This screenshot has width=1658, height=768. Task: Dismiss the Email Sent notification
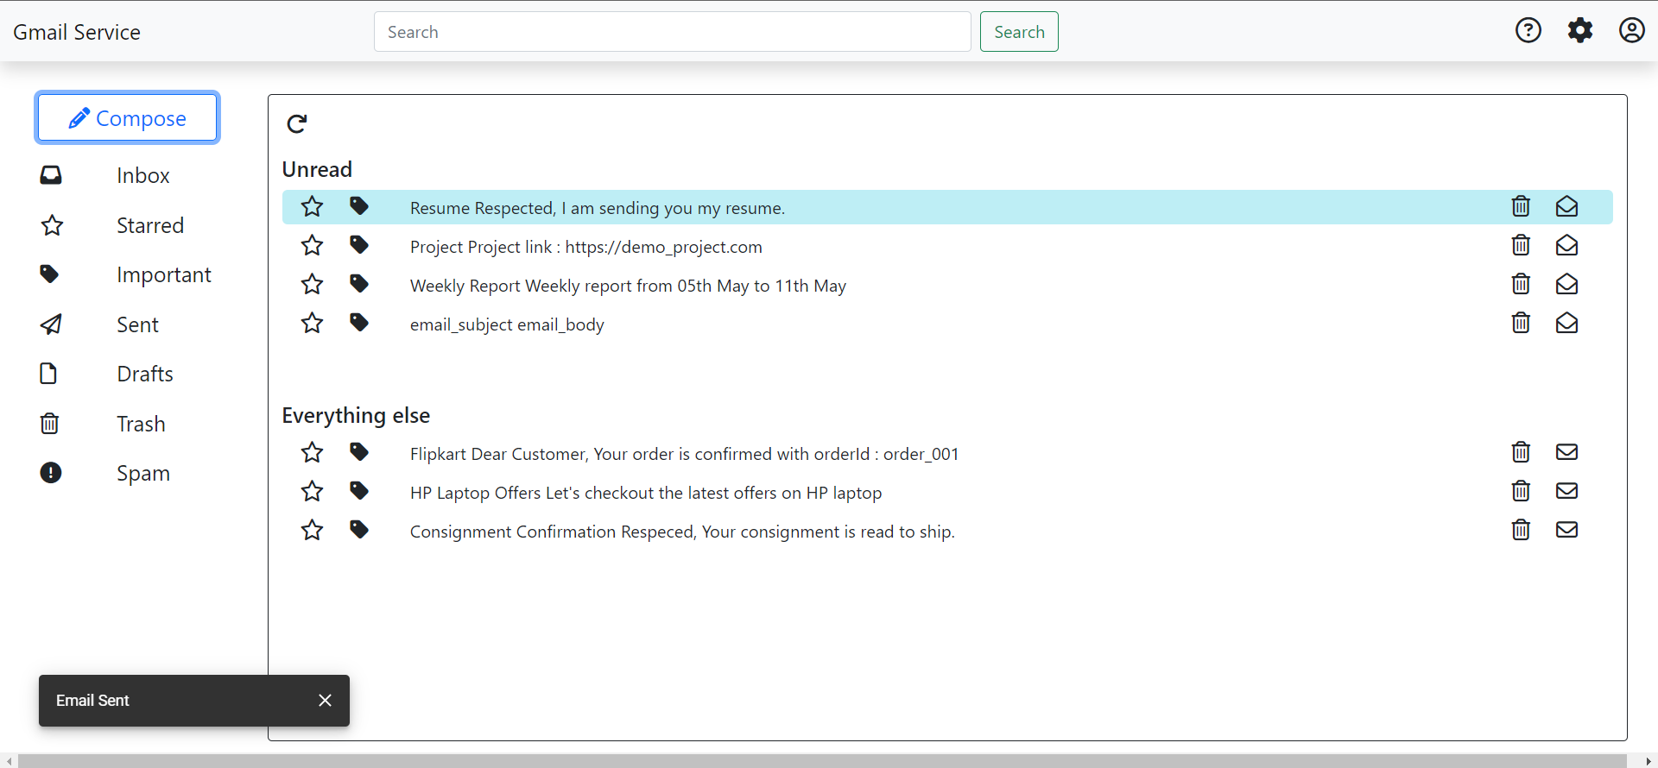click(325, 701)
